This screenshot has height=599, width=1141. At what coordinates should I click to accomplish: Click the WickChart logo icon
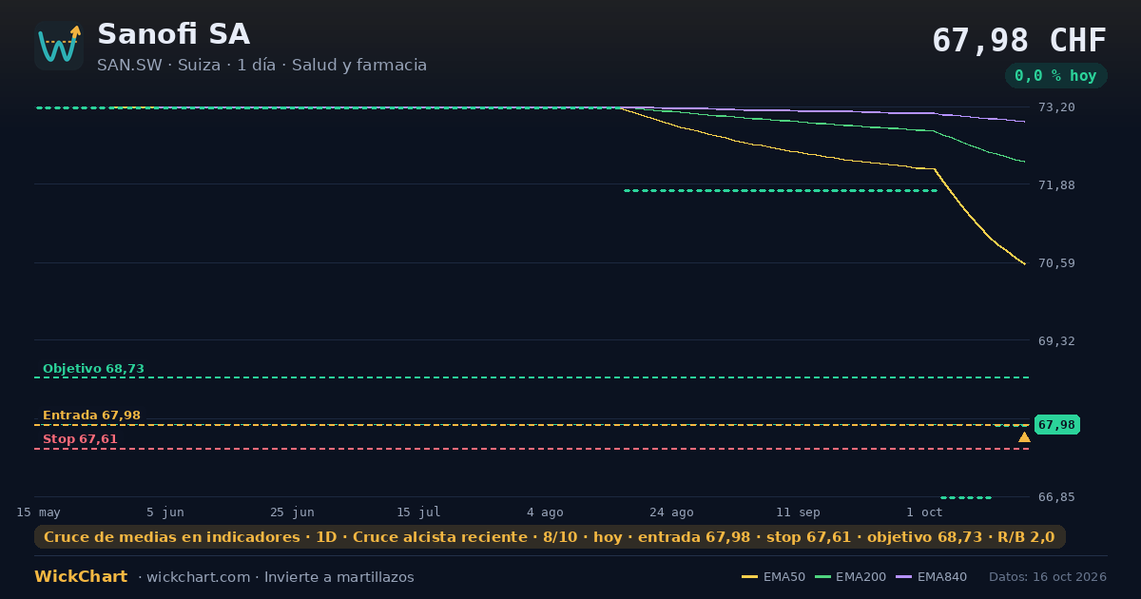point(59,46)
